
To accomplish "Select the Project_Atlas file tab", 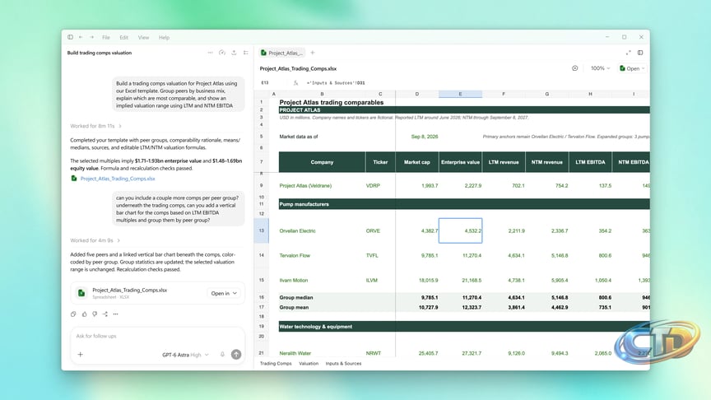I will tap(281, 53).
